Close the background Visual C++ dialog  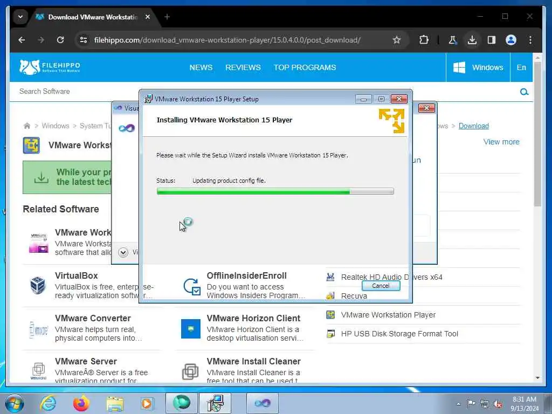click(x=426, y=108)
